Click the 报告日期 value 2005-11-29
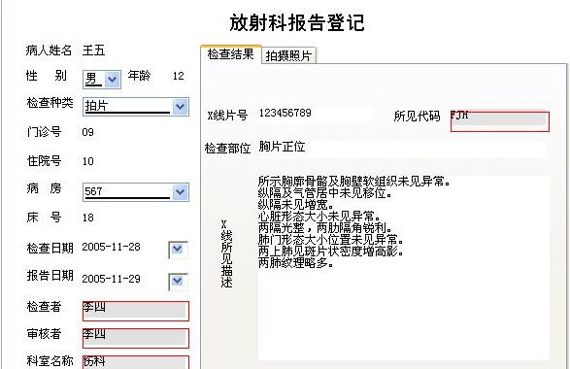570x369 pixels. 112,279
